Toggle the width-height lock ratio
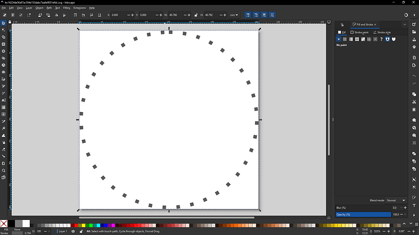 (x=196, y=15)
